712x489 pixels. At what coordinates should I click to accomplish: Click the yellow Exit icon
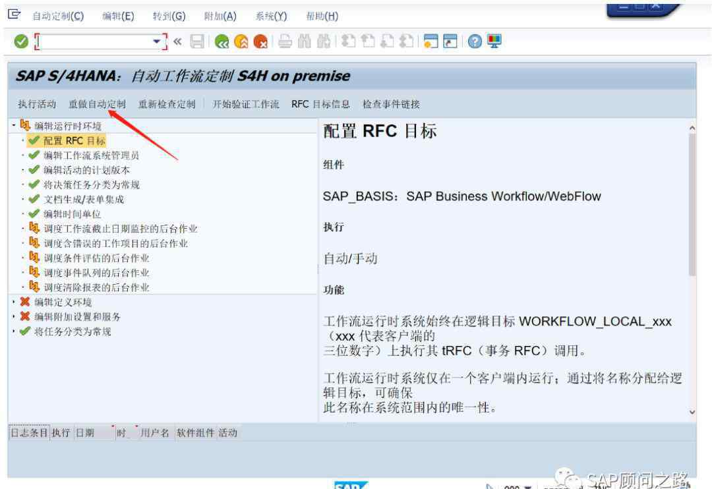(241, 42)
